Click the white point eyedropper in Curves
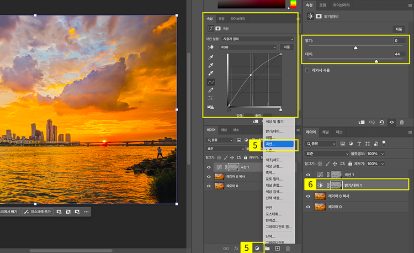 point(211,73)
